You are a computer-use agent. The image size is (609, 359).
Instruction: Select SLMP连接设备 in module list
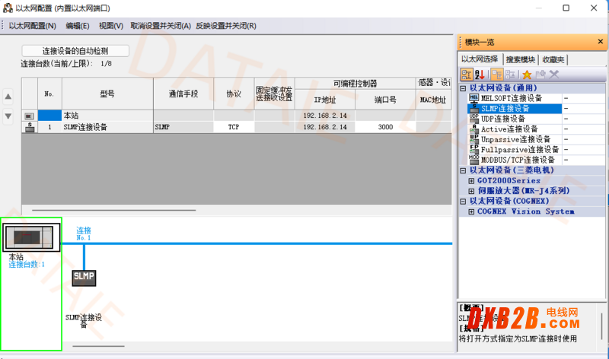[x=505, y=109]
